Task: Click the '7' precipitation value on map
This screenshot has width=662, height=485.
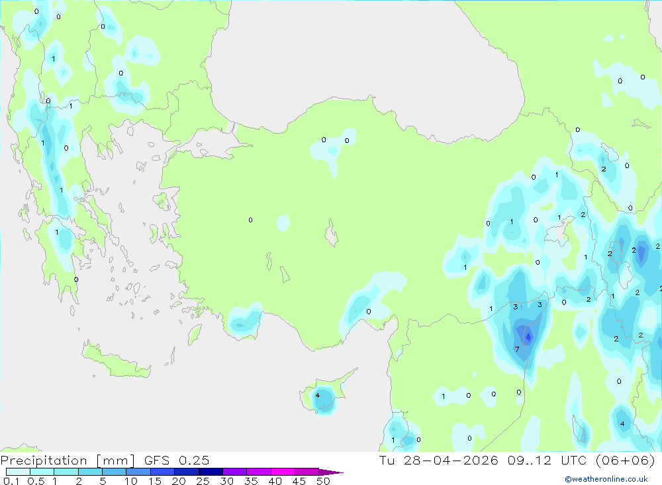Action: 517,349
